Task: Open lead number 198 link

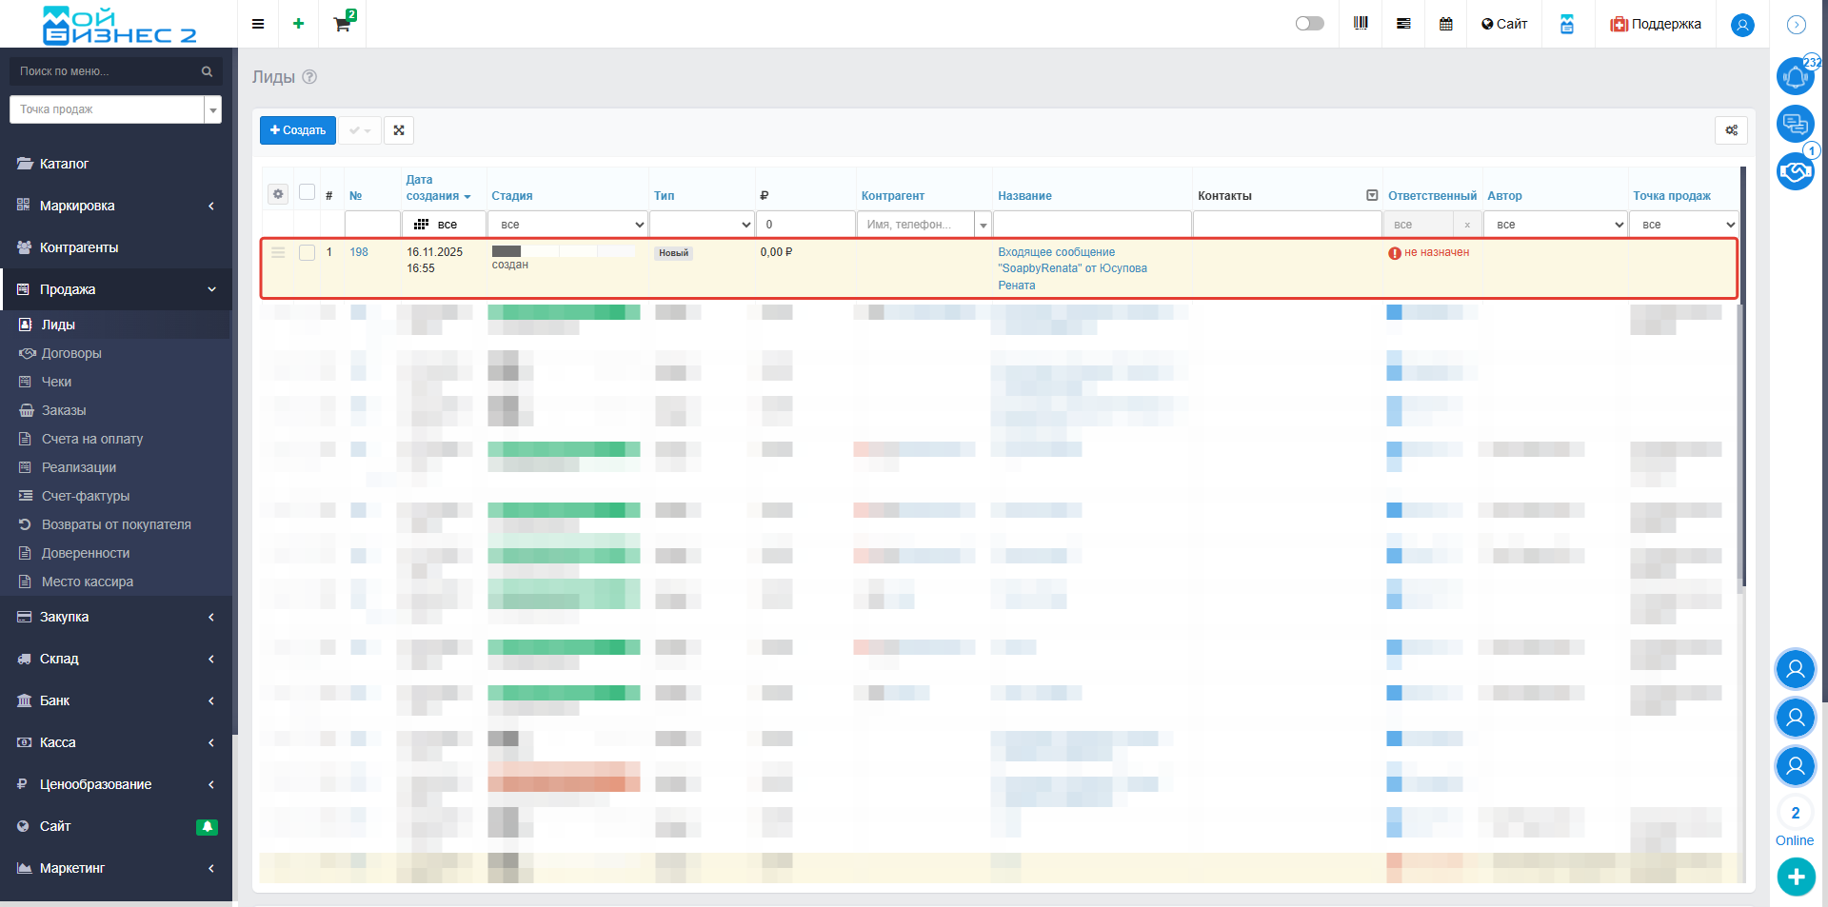Action: 359,252
